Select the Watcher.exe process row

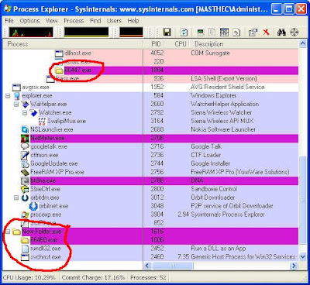pyautogui.click(x=150, y=112)
